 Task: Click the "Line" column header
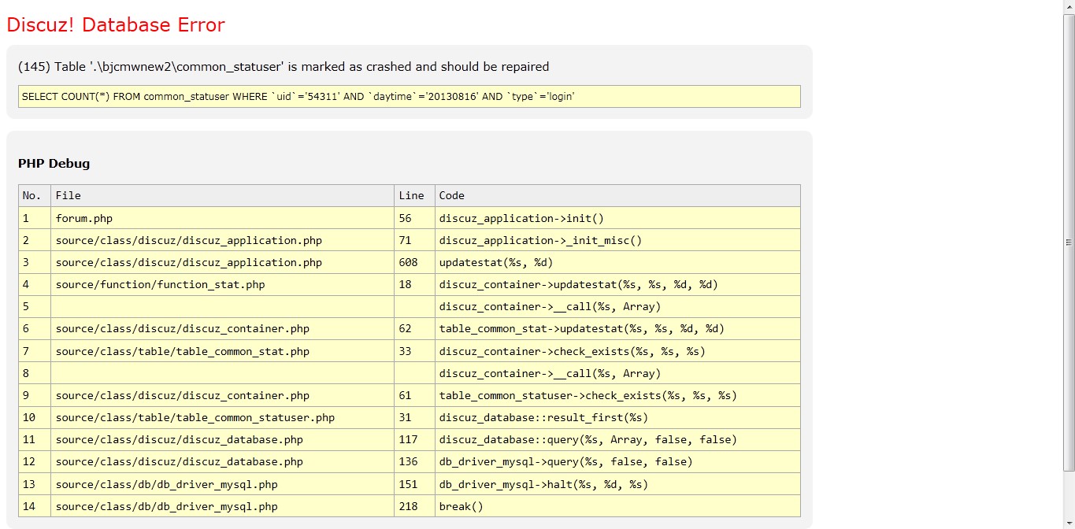pyautogui.click(x=414, y=195)
